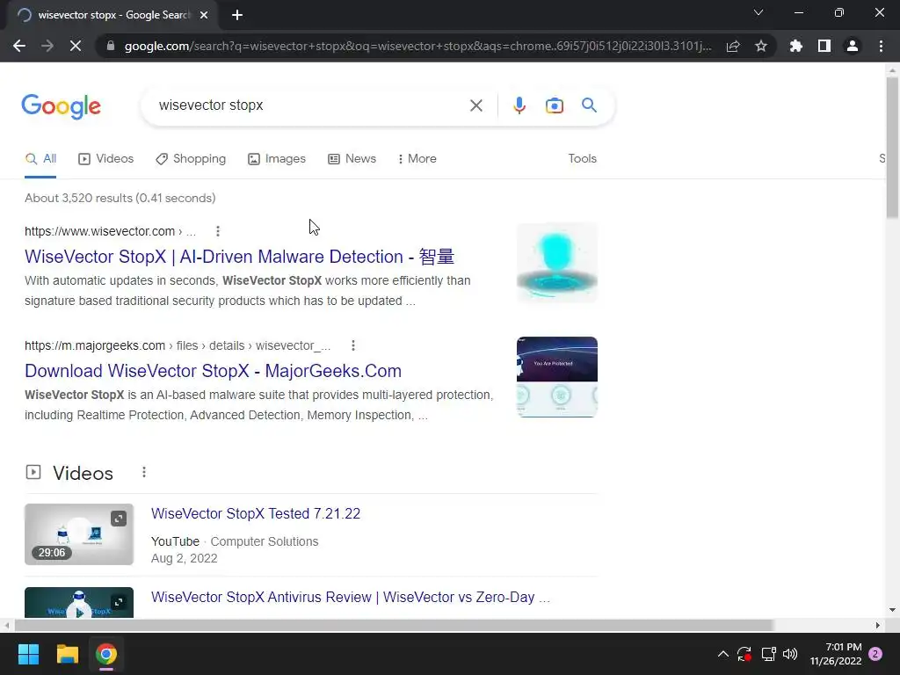900x675 pixels.
Task: View site security lock info
Action: (111, 46)
